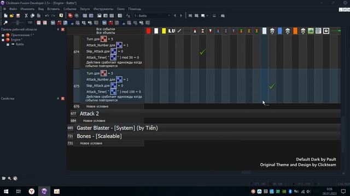Open the Помощь menu
Screen dimensions: 350x196
135,9
